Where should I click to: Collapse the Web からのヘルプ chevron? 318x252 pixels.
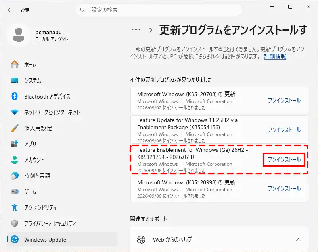click(298, 240)
